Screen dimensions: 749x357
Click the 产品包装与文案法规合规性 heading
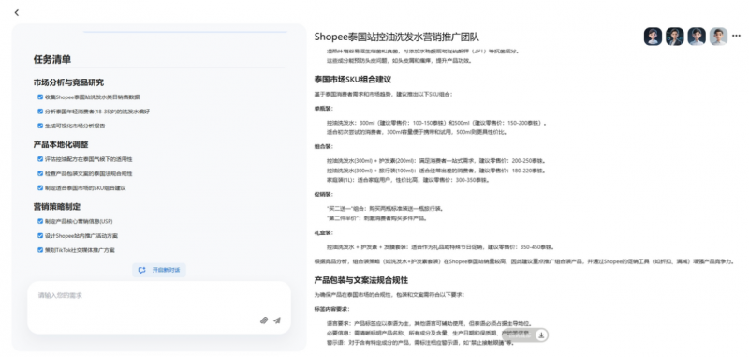coord(360,280)
